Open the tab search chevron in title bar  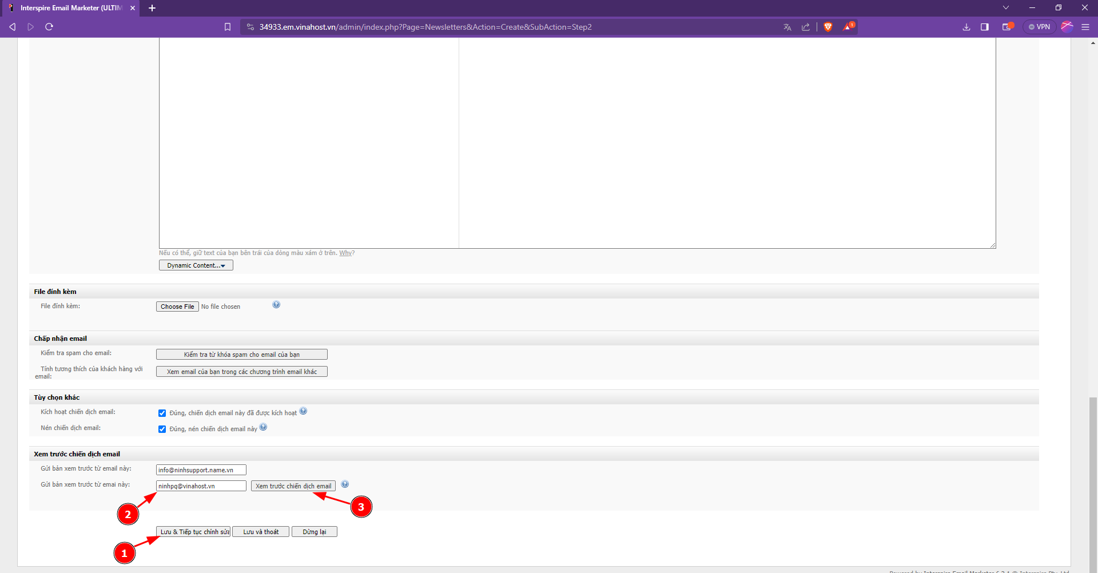(x=1005, y=8)
